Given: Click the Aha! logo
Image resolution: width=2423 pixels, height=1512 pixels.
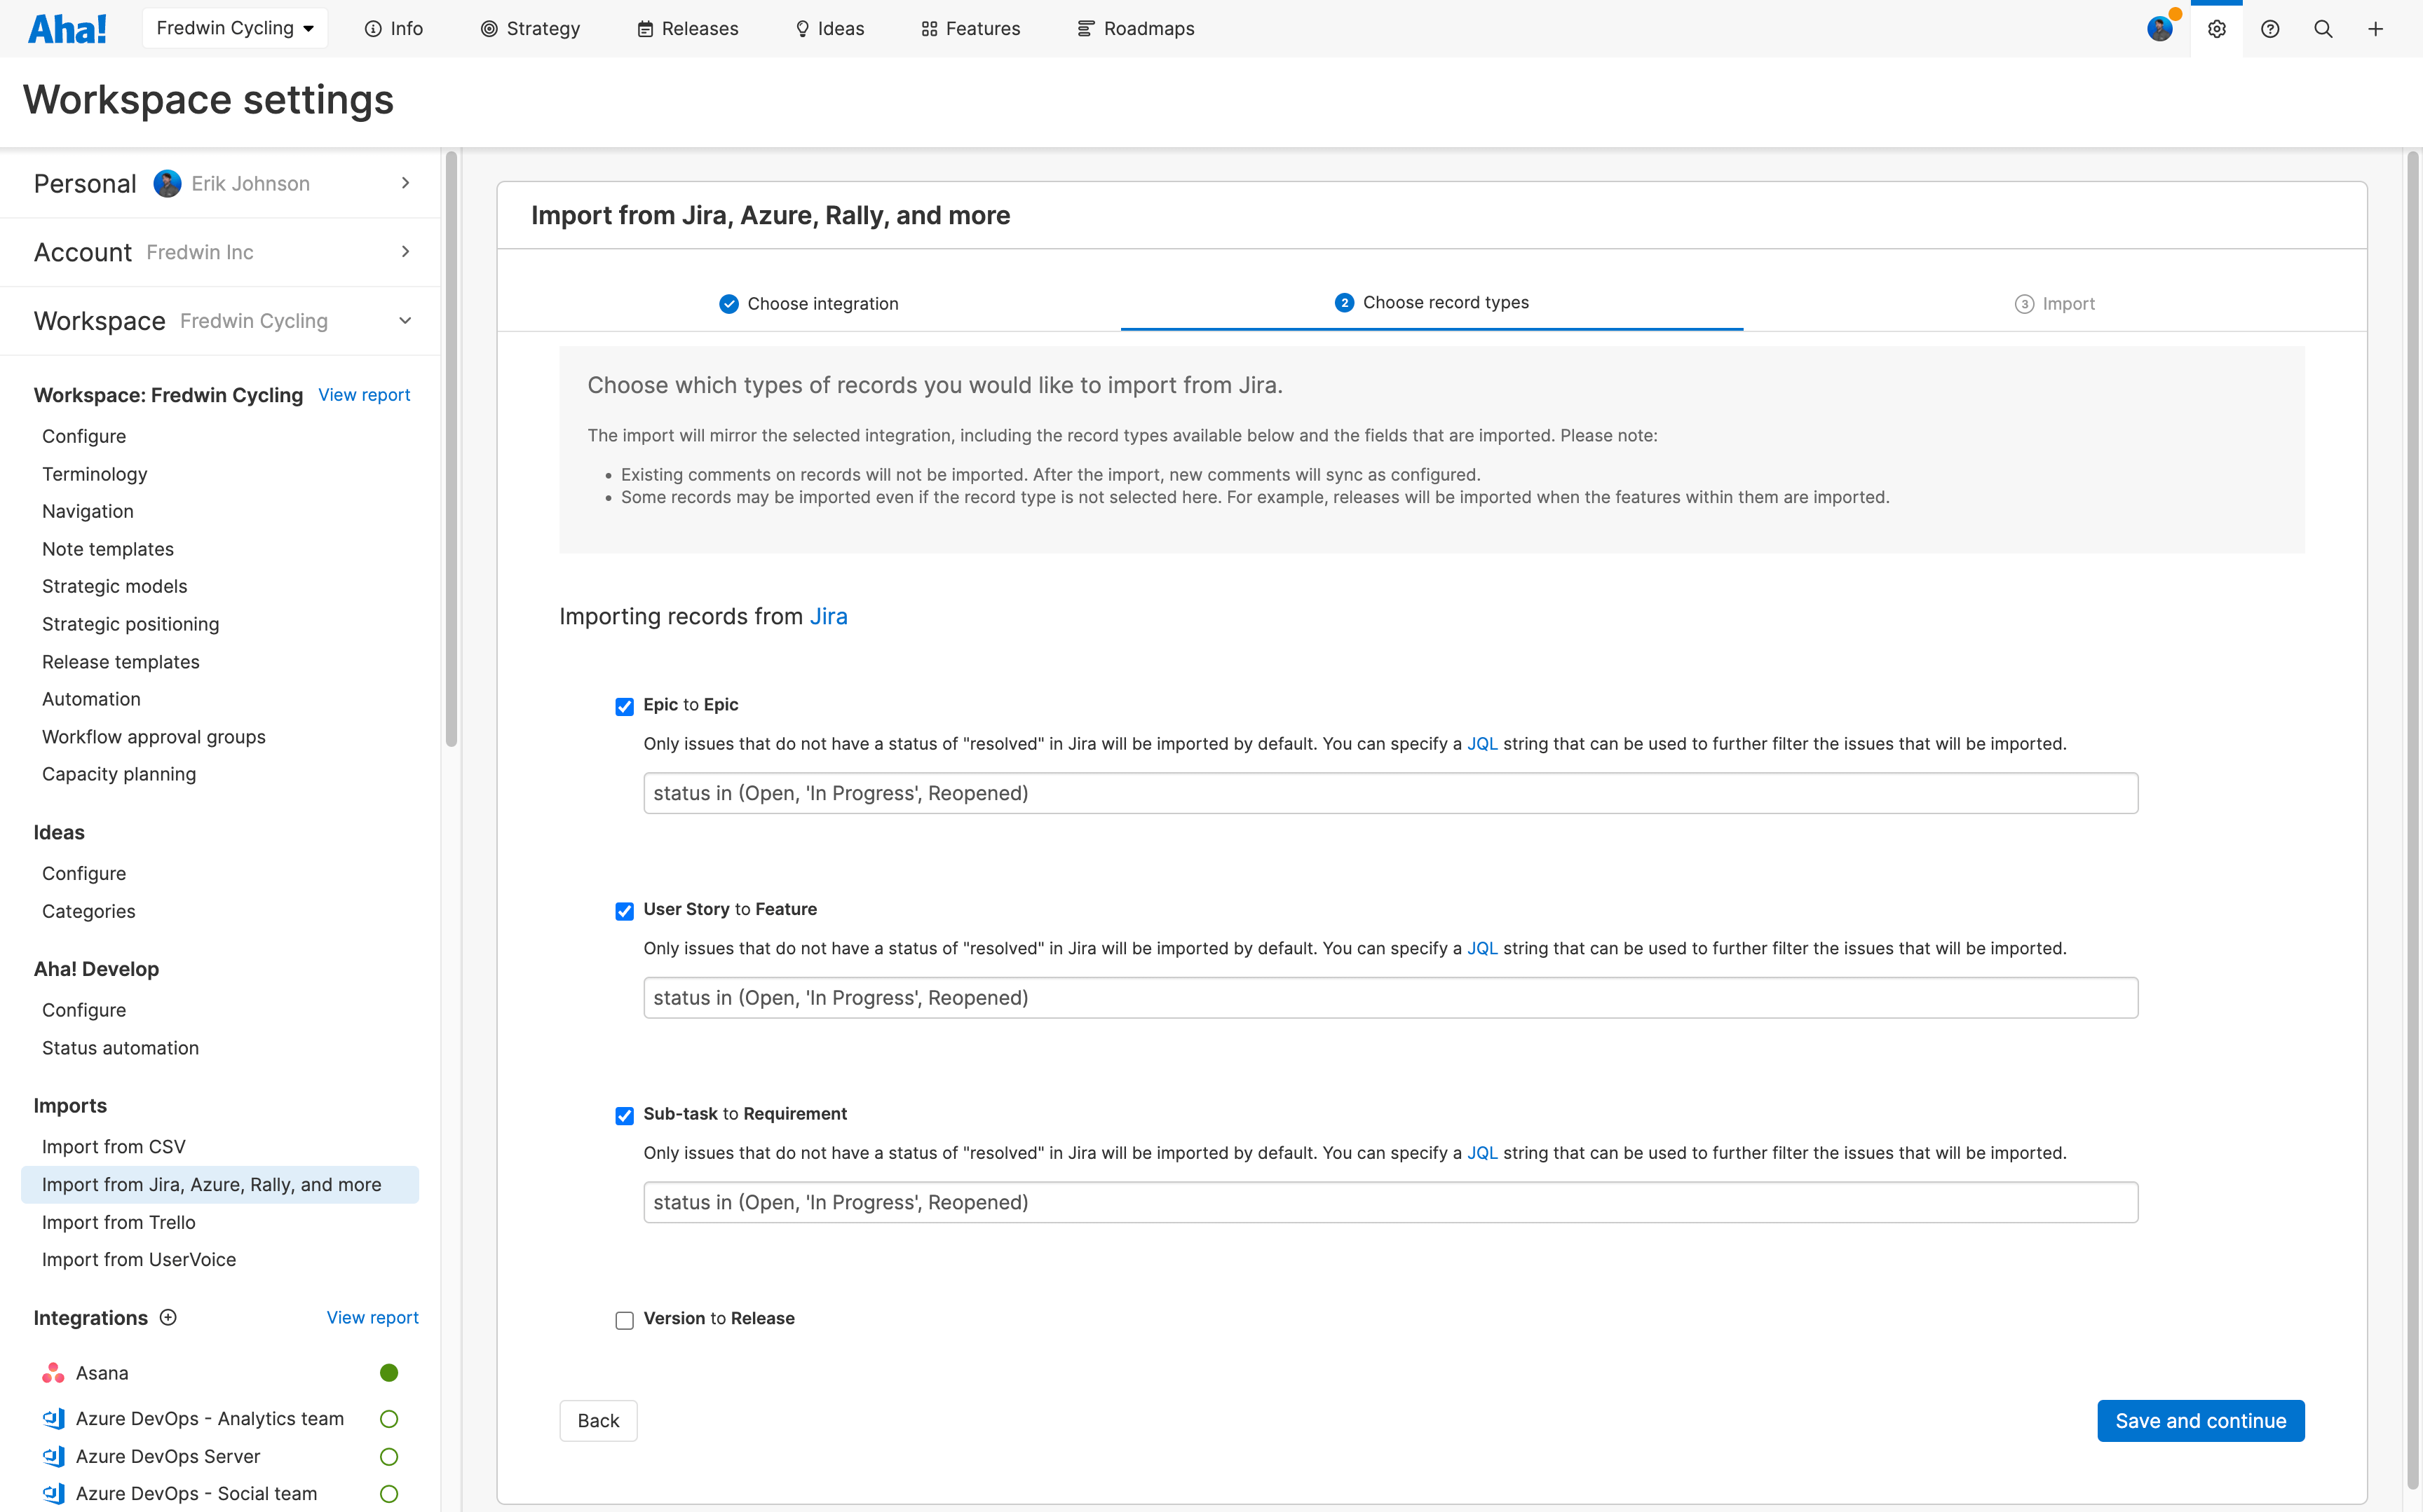Looking at the screenshot, I should coord(67,28).
